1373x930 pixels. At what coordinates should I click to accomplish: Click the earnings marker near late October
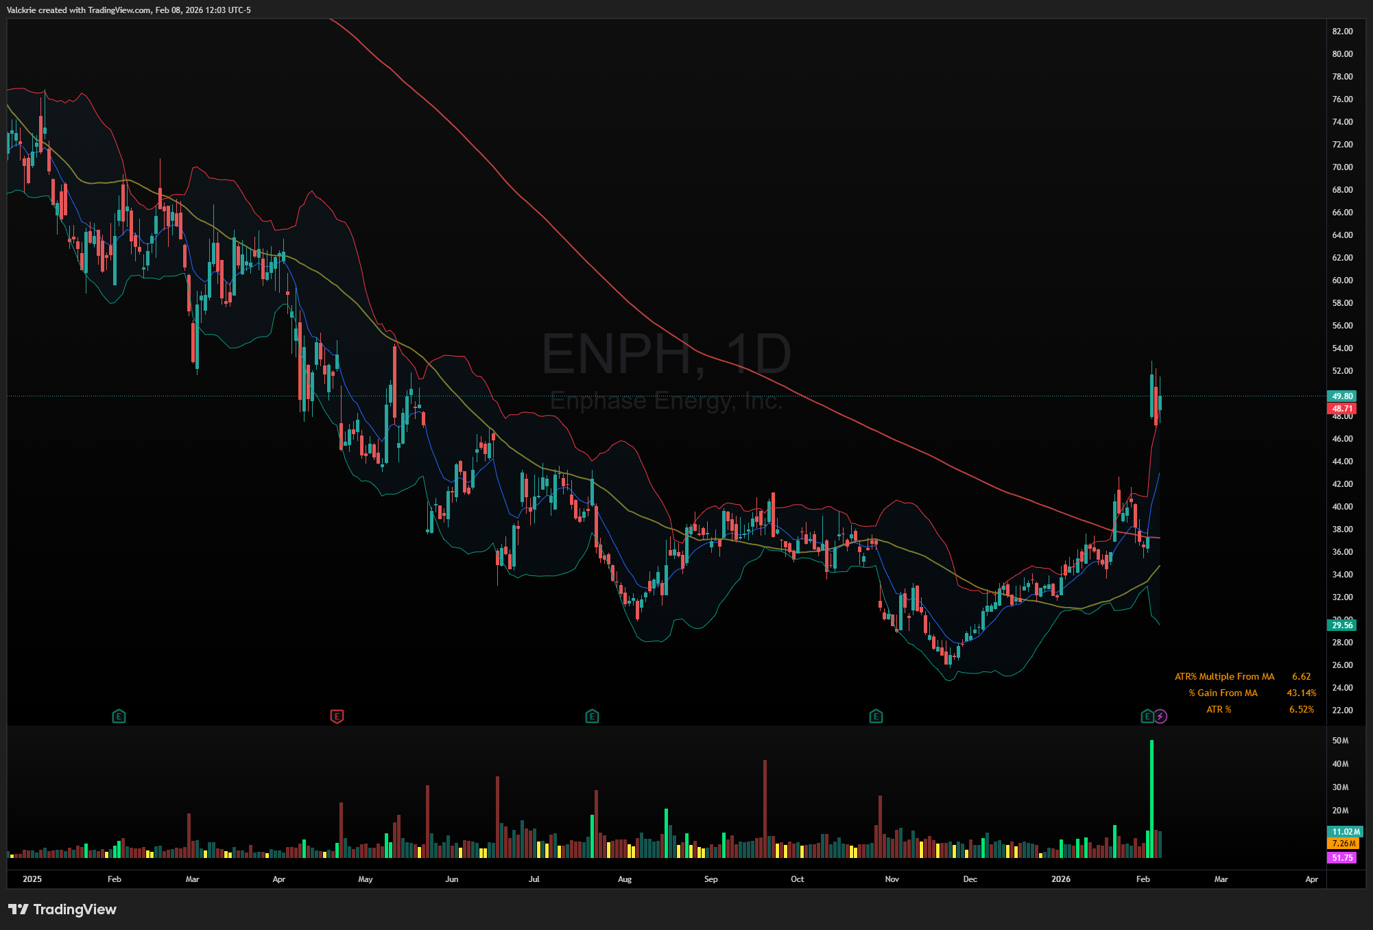876,716
